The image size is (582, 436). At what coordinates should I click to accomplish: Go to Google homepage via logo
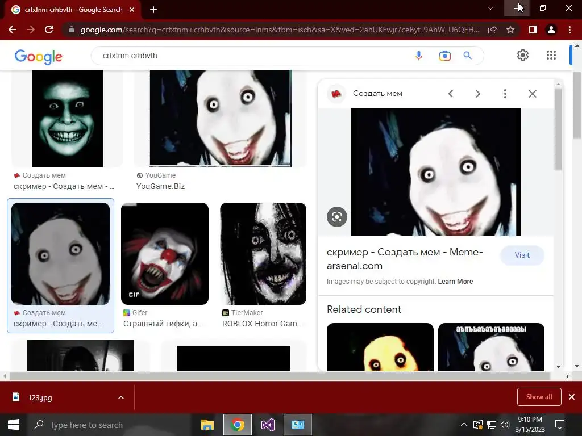[39, 57]
